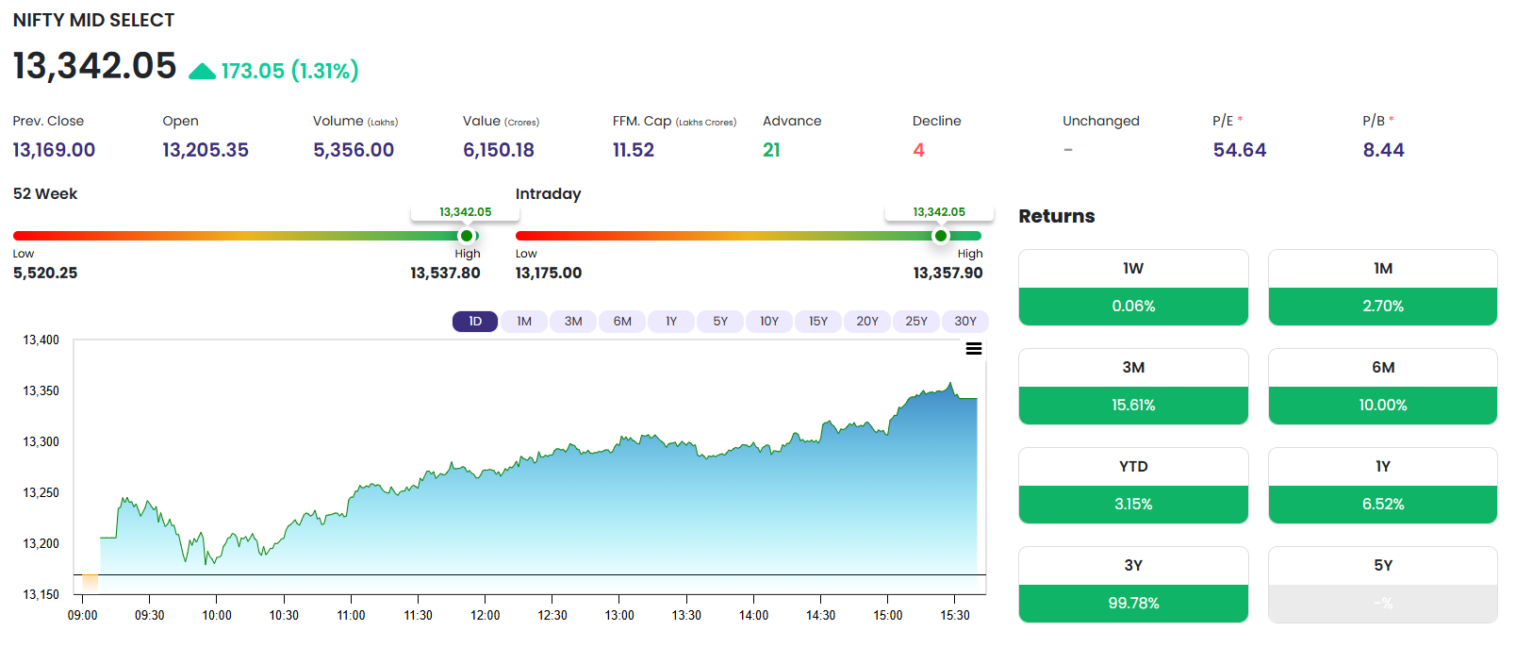Click the Volume value 5,356.00
The image size is (1516, 647).
click(x=354, y=150)
